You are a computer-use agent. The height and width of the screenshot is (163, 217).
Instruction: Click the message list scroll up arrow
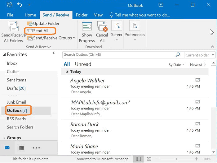[x=214, y=63]
